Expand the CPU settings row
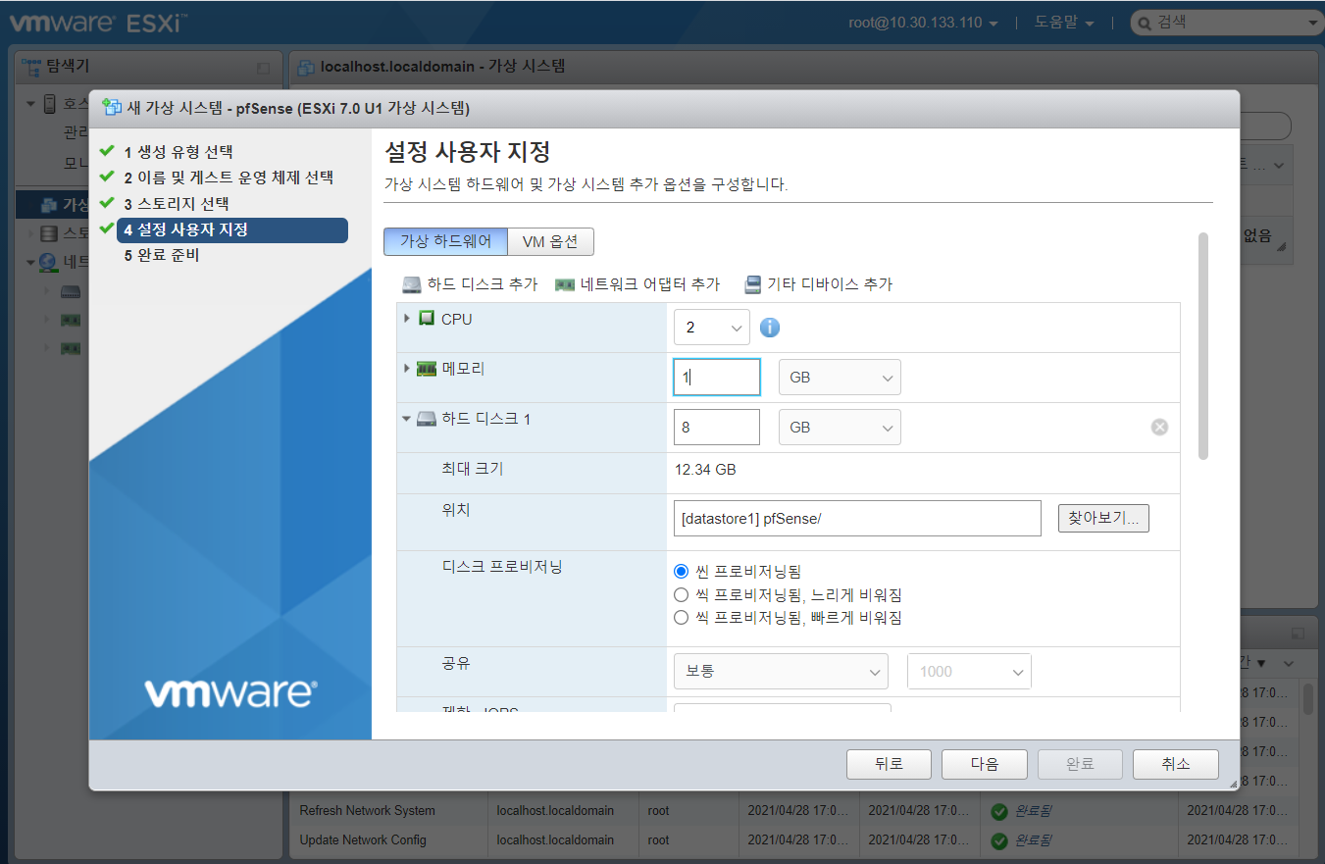 407,319
